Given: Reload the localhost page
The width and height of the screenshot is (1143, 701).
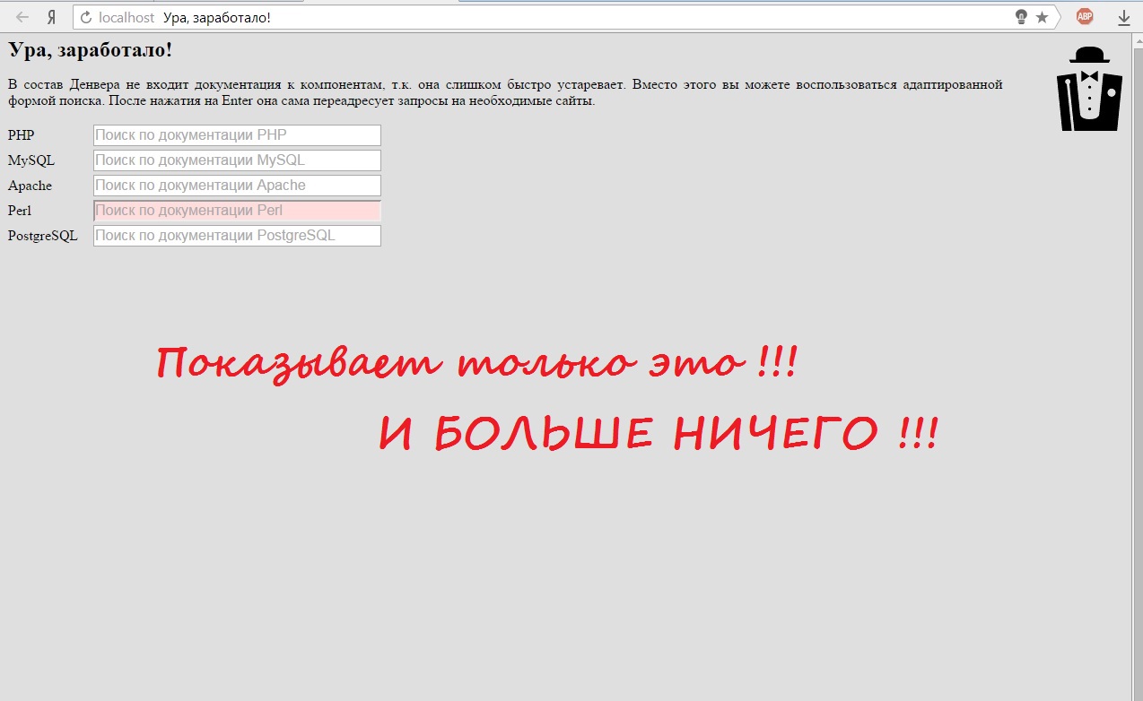Looking at the screenshot, I should pyautogui.click(x=87, y=17).
